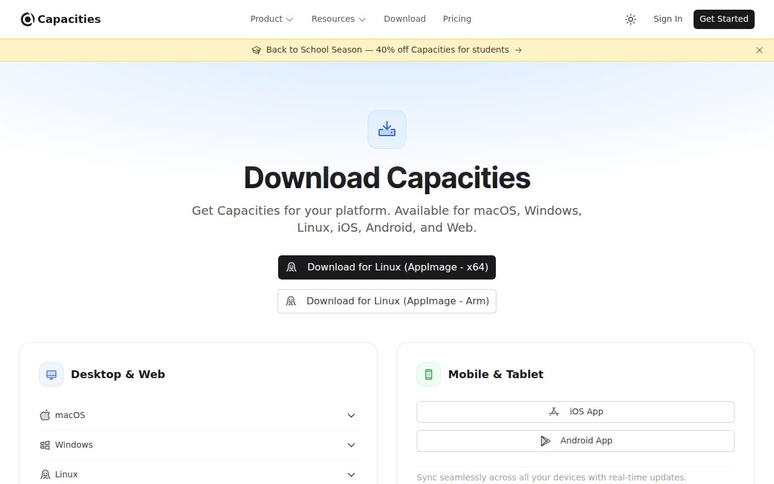Open the iOS App button
Viewport: 774px width, 484px height.
click(576, 412)
